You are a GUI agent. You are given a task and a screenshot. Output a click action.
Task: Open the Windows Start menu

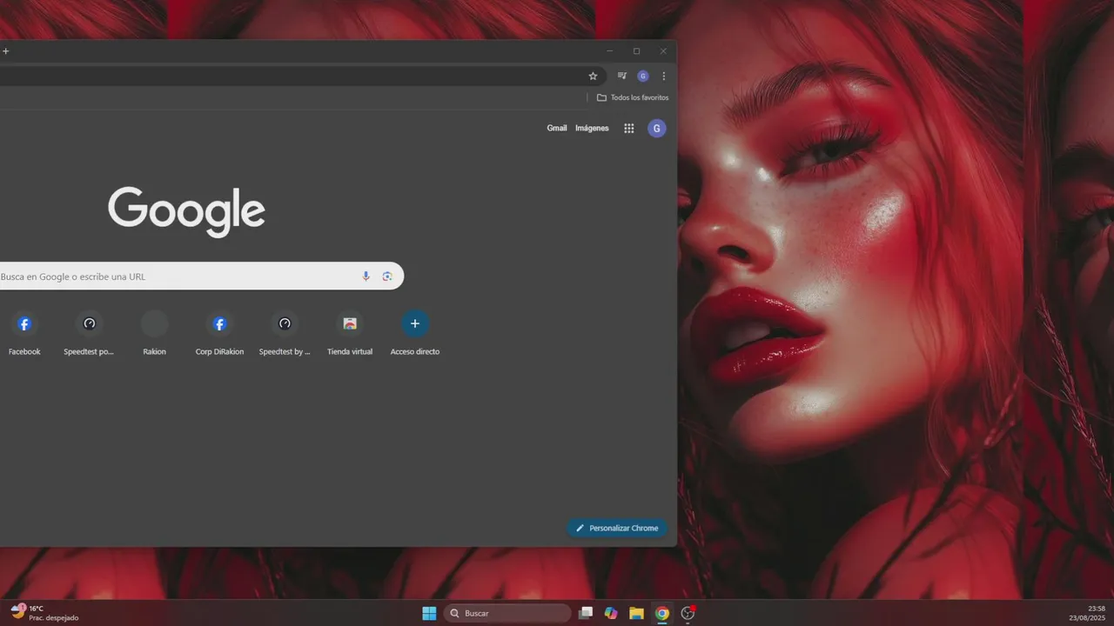coord(429,613)
